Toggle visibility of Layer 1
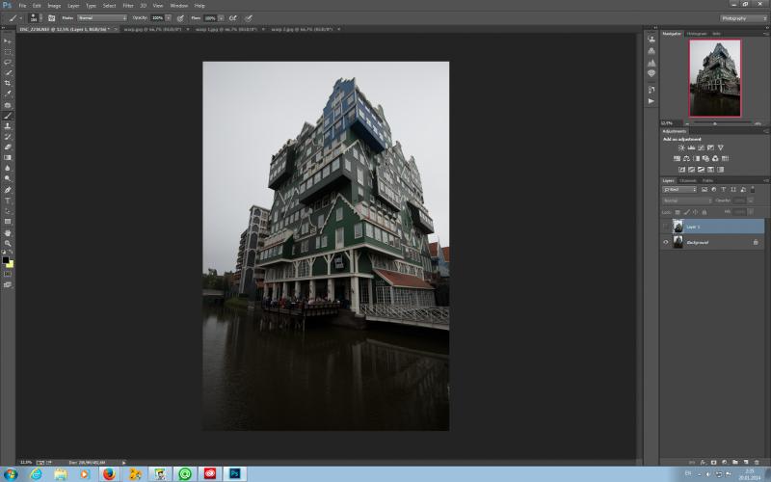This screenshot has width=771, height=482. pyautogui.click(x=666, y=227)
